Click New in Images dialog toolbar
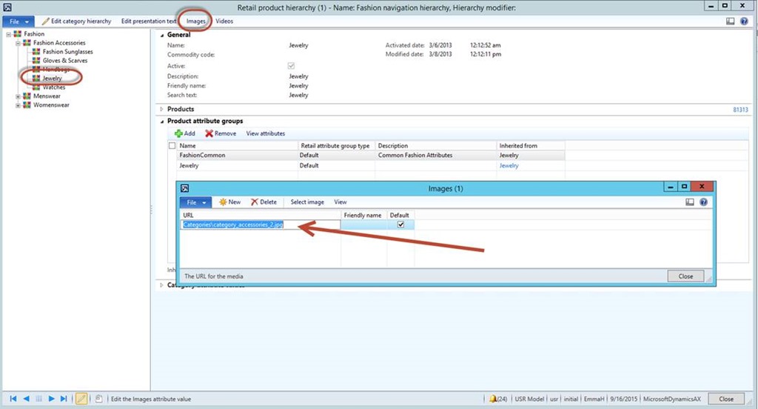758x409 pixels. (x=229, y=202)
